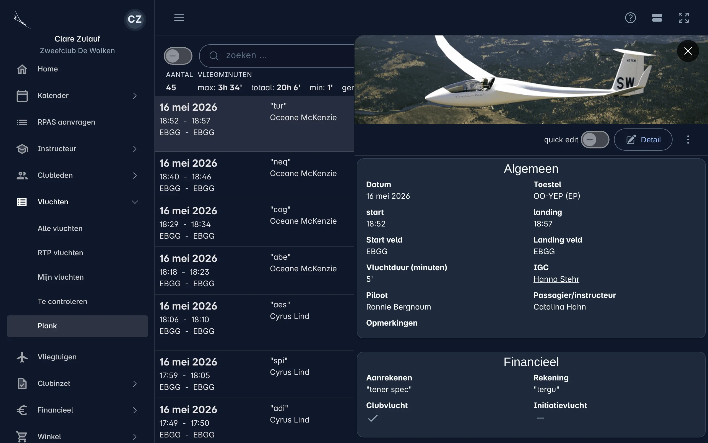Expand the Clubinzet submenu chevron
Image resolution: width=708 pixels, height=443 pixels.
click(x=135, y=384)
